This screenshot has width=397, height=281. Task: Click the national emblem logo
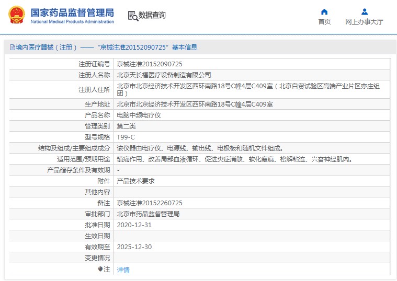pyautogui.click(x=17, y=15)
